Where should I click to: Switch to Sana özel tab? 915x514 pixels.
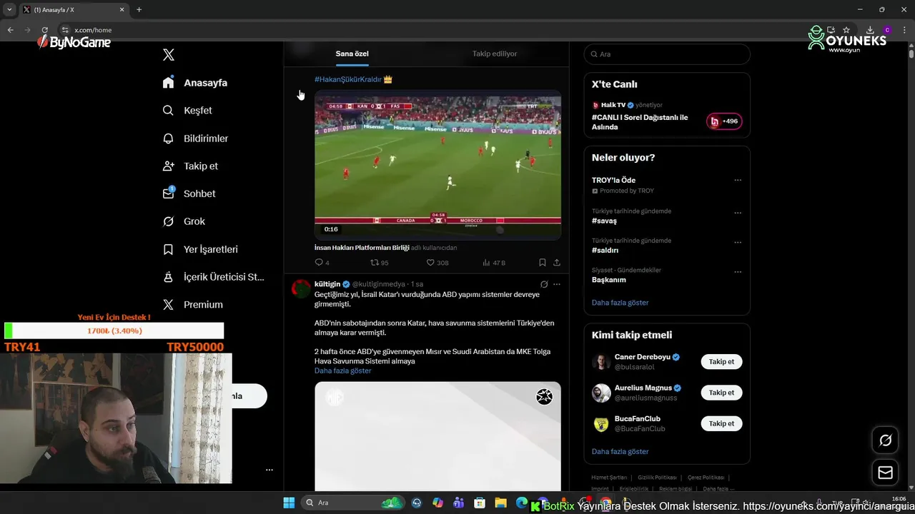[352, 54]
